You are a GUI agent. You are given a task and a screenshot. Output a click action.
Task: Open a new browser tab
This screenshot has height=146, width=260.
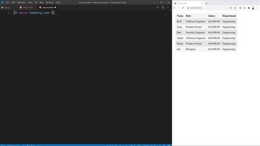coord(207,3)
